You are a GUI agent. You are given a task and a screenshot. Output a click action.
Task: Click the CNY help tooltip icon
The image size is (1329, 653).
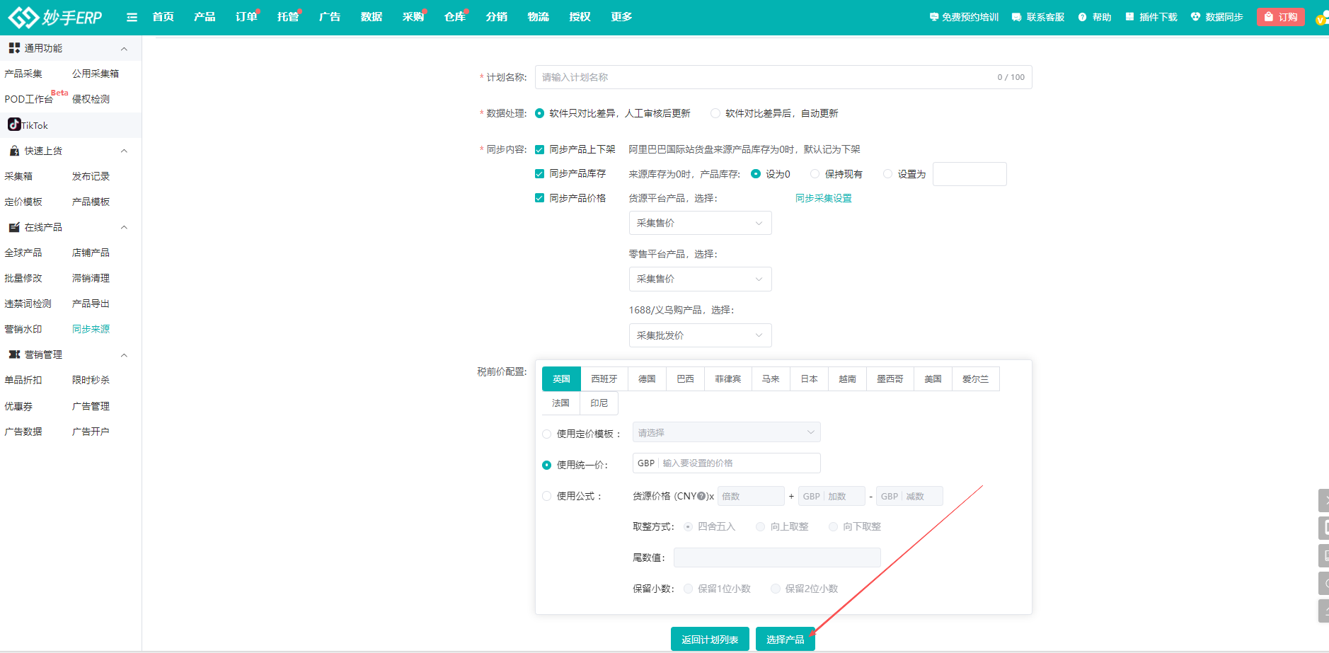coord(701,496)
